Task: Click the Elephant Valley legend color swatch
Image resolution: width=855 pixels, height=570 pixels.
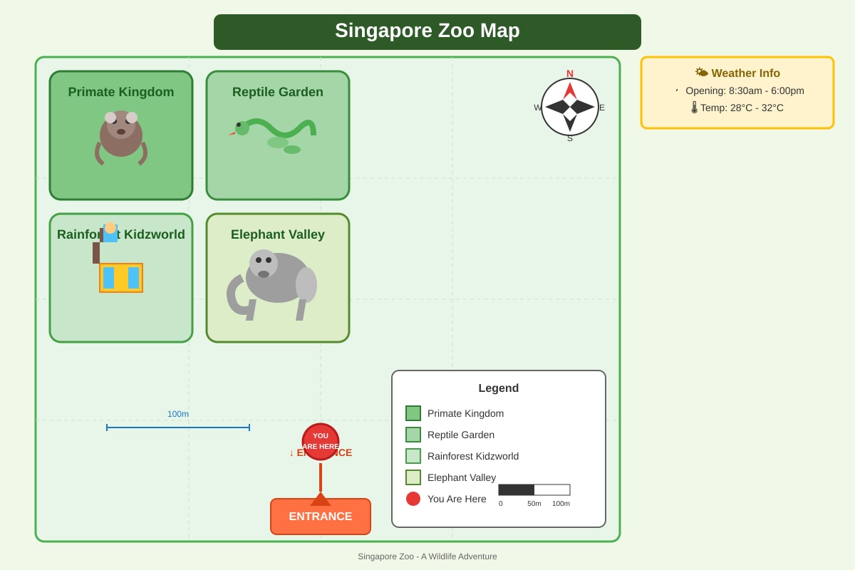Action: tap(413, 477)
